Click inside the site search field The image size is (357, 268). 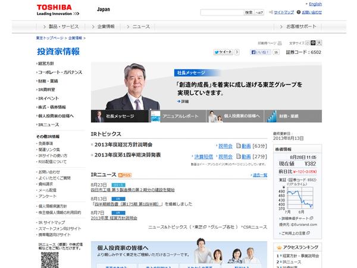coord(222,12)
